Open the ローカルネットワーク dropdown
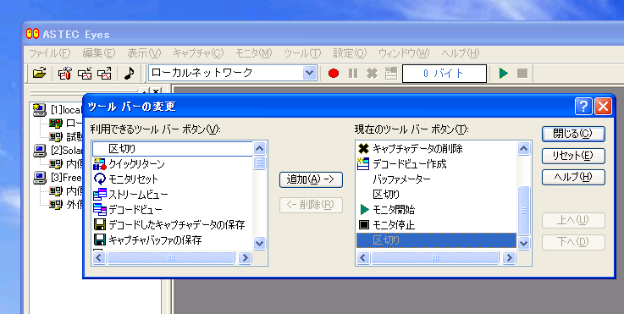The height and width of the screenshot is (314, 624). click(x=309, y=74)
